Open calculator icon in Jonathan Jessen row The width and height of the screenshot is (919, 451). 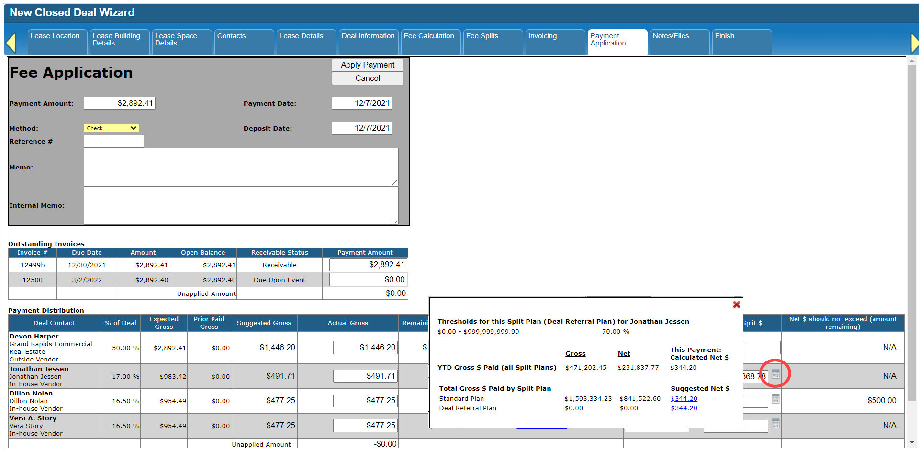[775, 374]
